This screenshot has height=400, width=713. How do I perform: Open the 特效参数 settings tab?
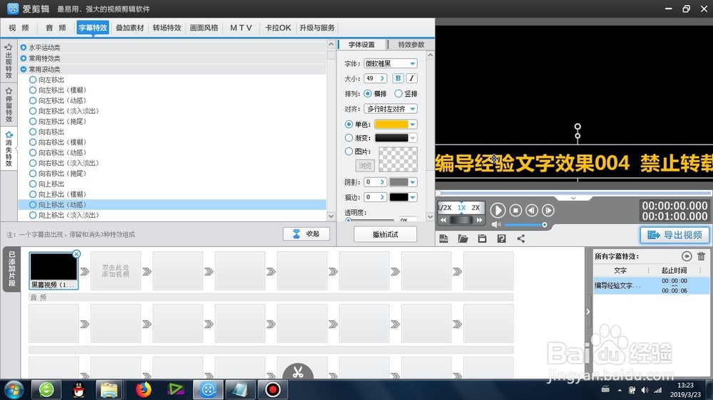(411, 45)
